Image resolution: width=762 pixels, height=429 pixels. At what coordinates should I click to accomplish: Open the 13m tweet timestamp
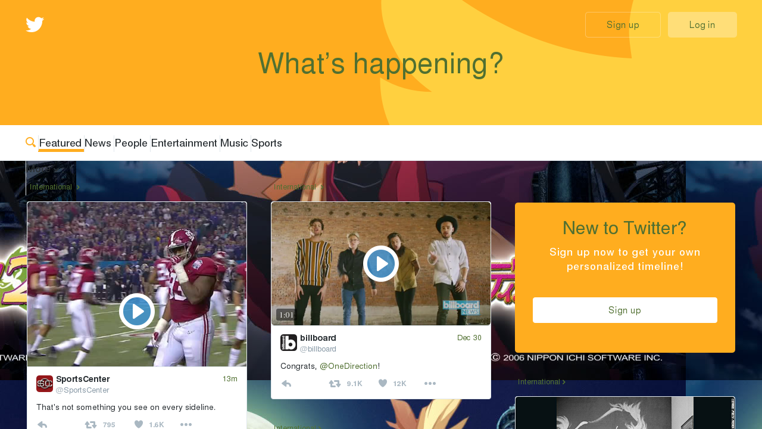[x=230, y=379]
